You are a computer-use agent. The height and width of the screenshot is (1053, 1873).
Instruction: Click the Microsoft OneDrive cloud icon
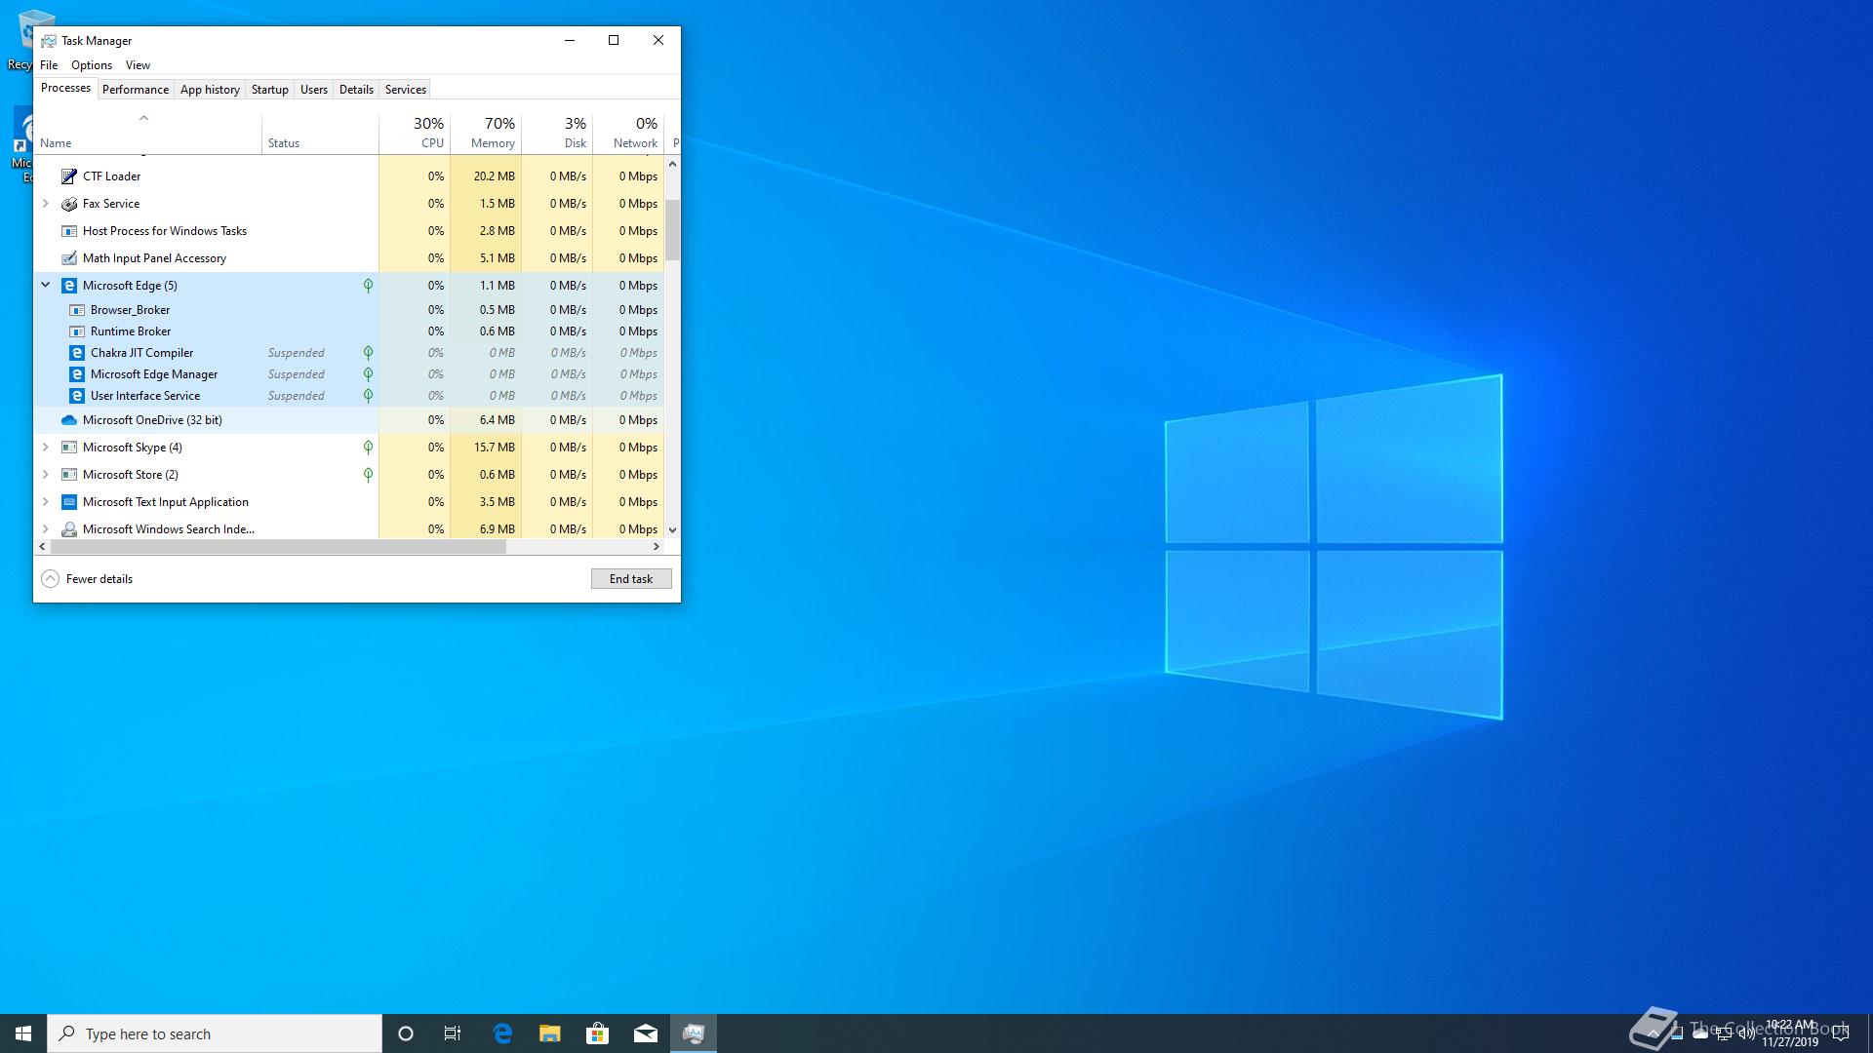pos(69,420)
